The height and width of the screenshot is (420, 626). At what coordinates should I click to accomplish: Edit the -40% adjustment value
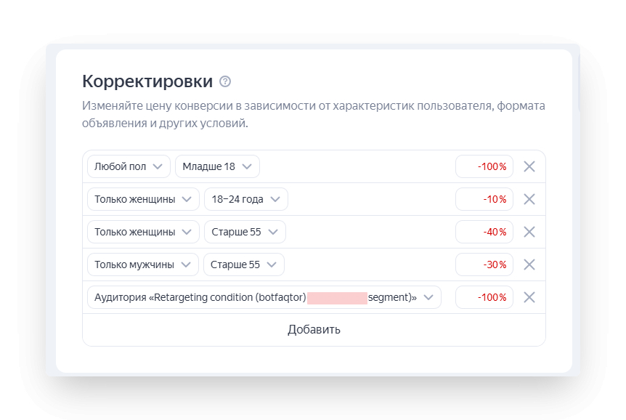pyautogui.click(x=484, y=232)
